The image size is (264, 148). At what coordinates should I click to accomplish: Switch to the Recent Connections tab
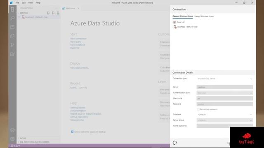182,16
